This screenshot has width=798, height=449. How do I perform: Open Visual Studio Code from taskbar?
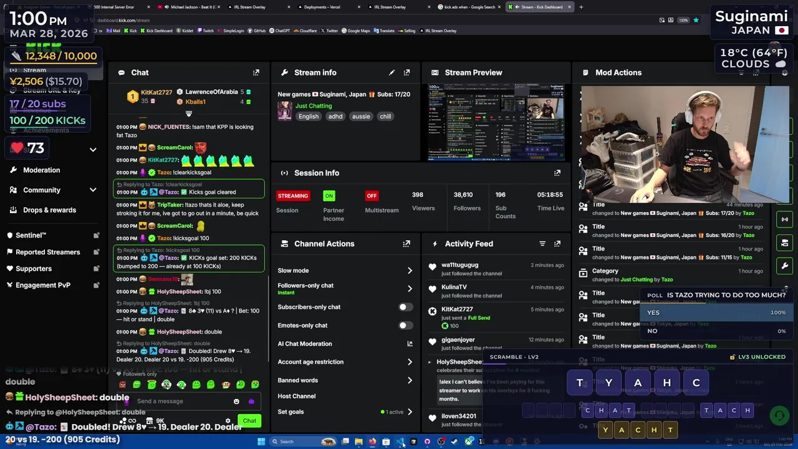(x=400, y=442)
